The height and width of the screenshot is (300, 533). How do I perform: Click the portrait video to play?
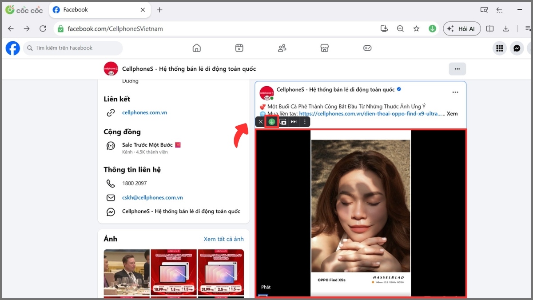tap(361, 213)
